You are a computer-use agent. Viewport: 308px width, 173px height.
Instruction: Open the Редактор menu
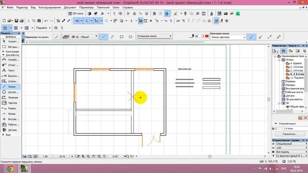tap(22, 8)
